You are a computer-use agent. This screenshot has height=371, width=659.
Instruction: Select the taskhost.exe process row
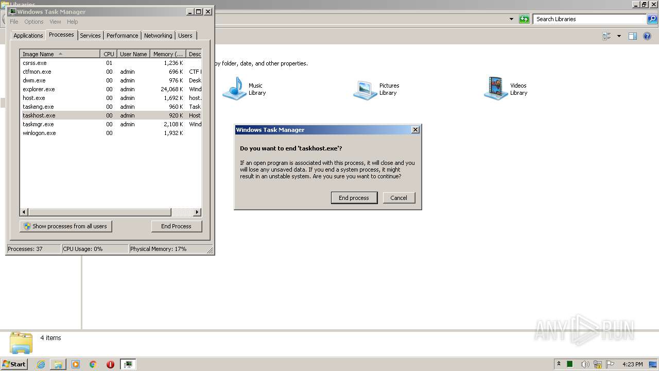pyautogui.click(x=111, y=115)
